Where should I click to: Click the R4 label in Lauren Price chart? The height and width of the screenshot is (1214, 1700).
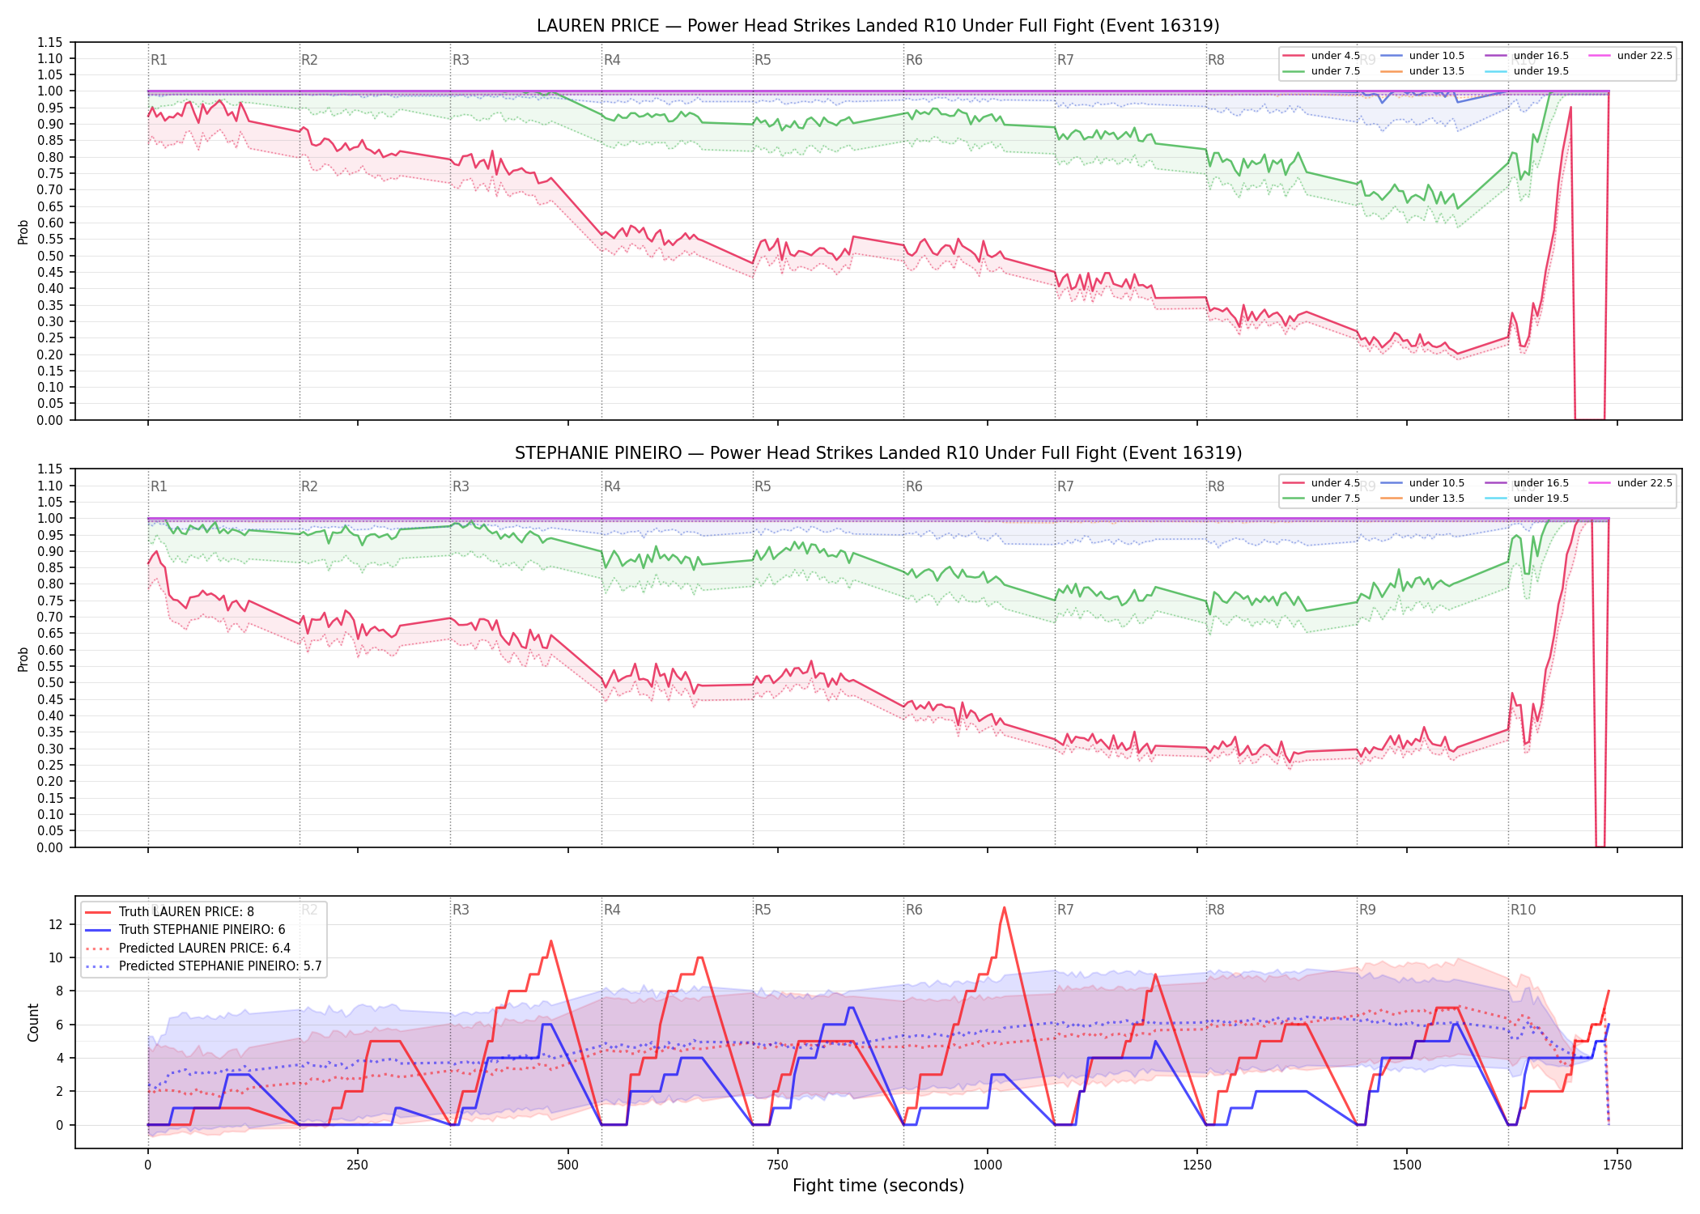pyautogui.click(x=612, y=60)
